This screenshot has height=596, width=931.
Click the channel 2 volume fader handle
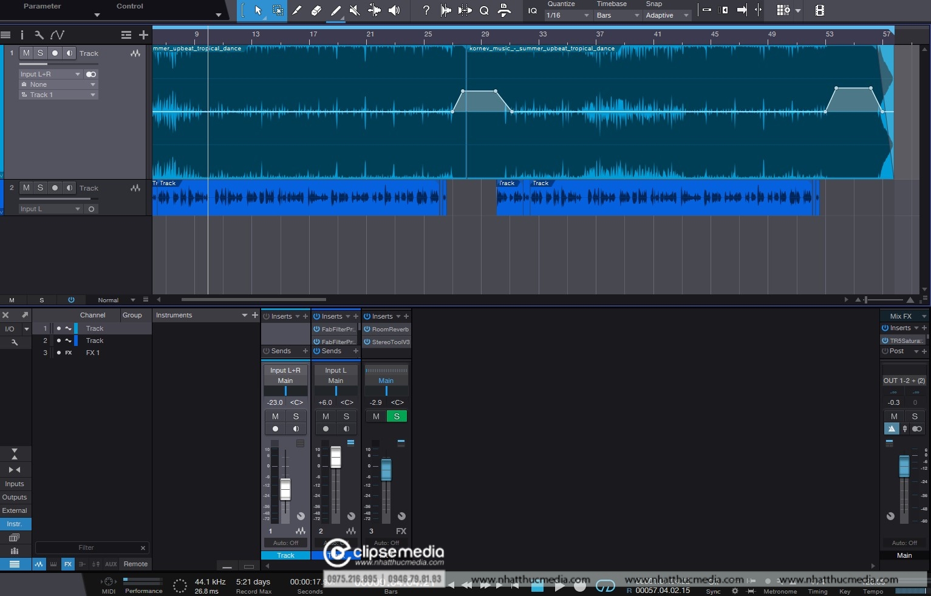(335, 458)
